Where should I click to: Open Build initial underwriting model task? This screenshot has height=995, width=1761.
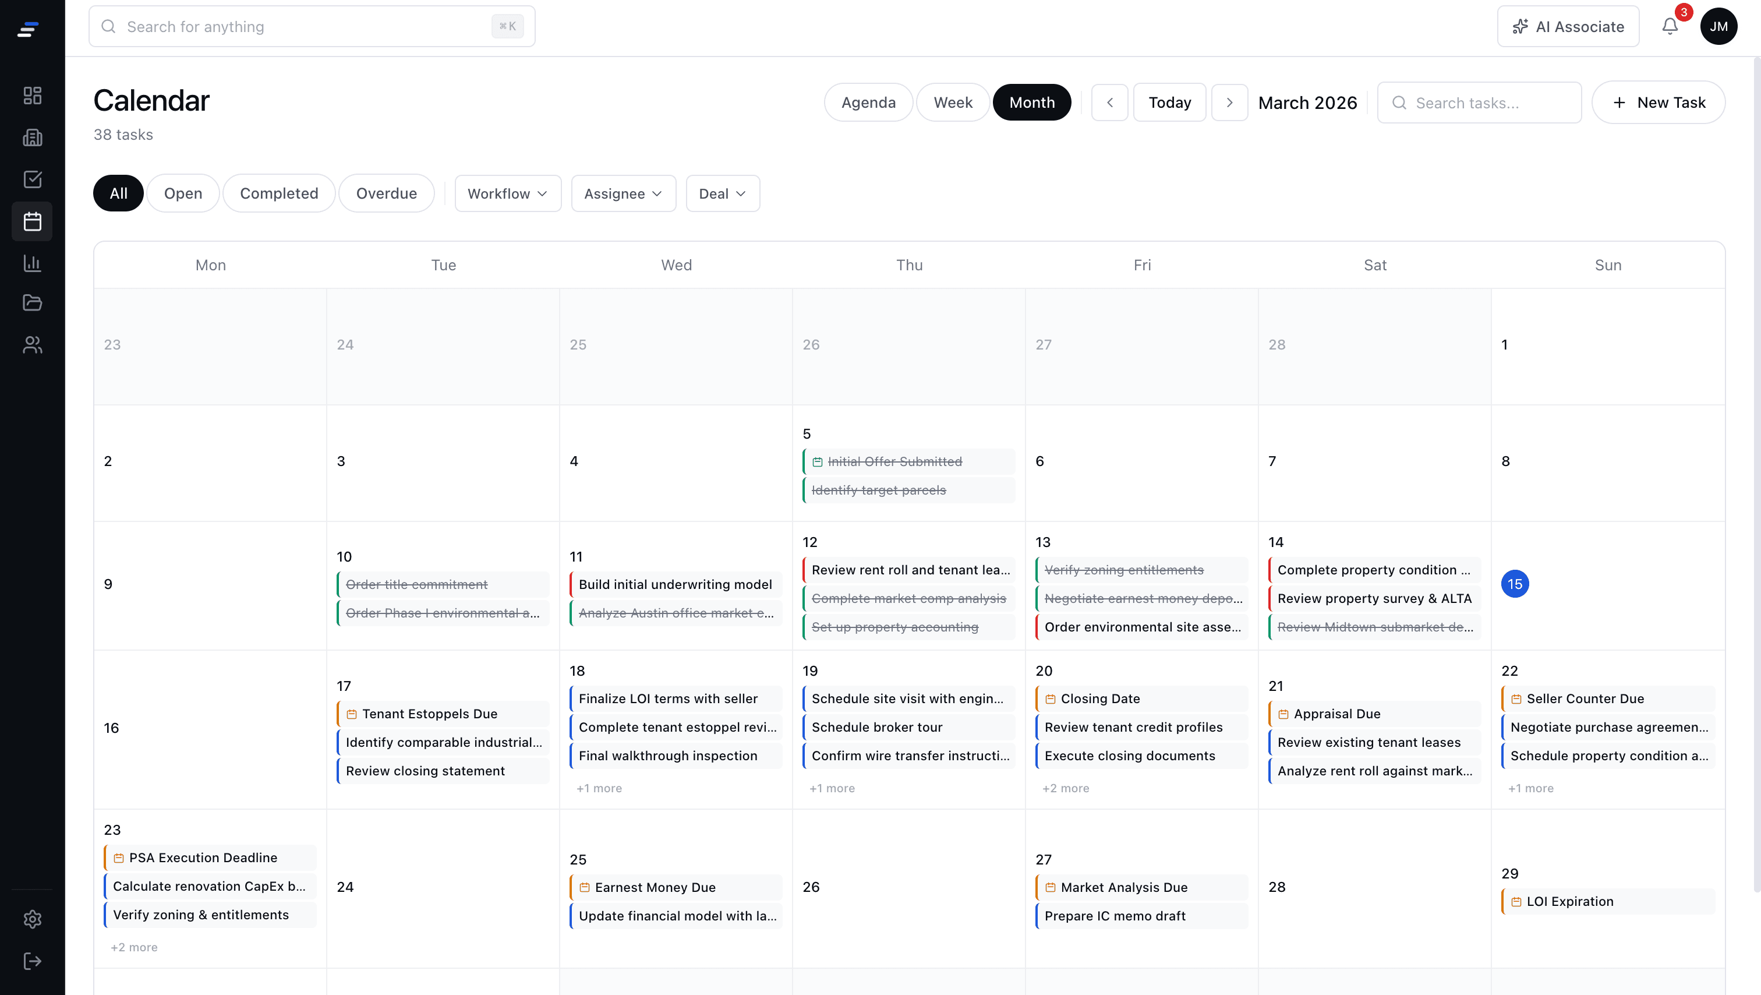676,585
